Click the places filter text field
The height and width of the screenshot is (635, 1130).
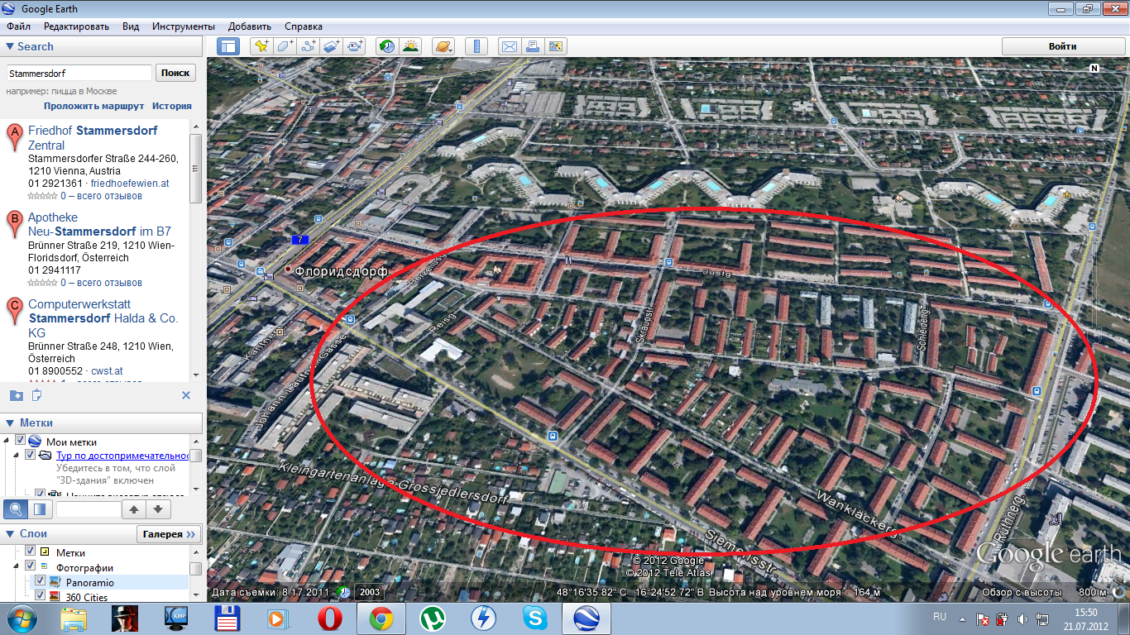pos(89,508)
